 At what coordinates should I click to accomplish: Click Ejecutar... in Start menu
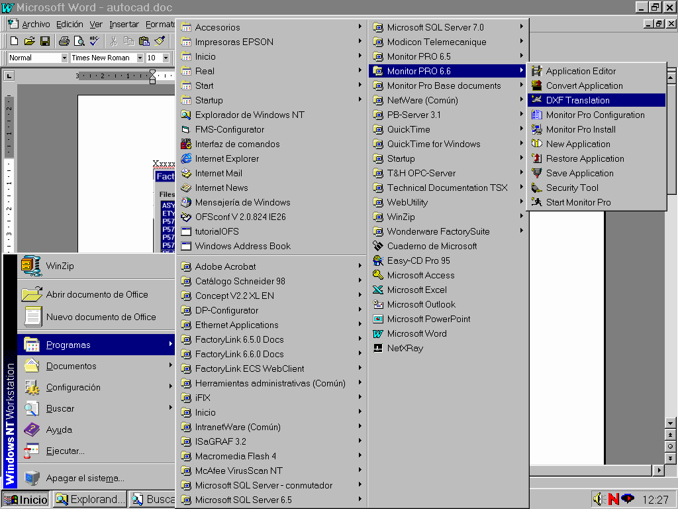tap(97, 451)
